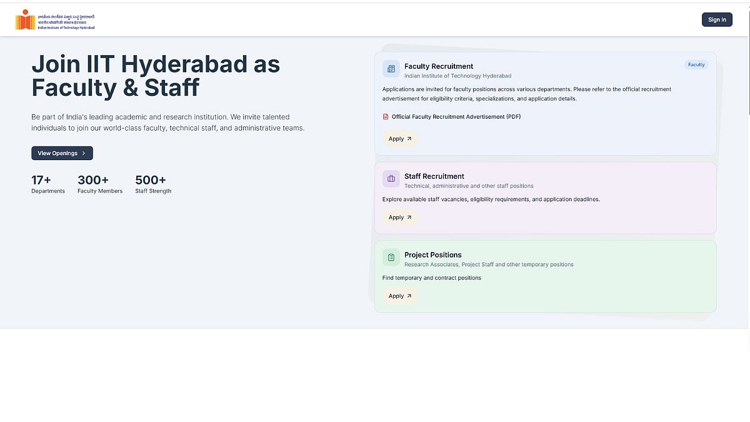Screen dimensions: 750x422
Task: Apply for Staff Recruitment
Action: [x=400, y=218]
